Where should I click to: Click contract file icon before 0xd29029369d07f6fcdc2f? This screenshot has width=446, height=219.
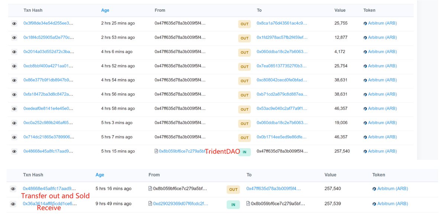click(x=150, y=203)
